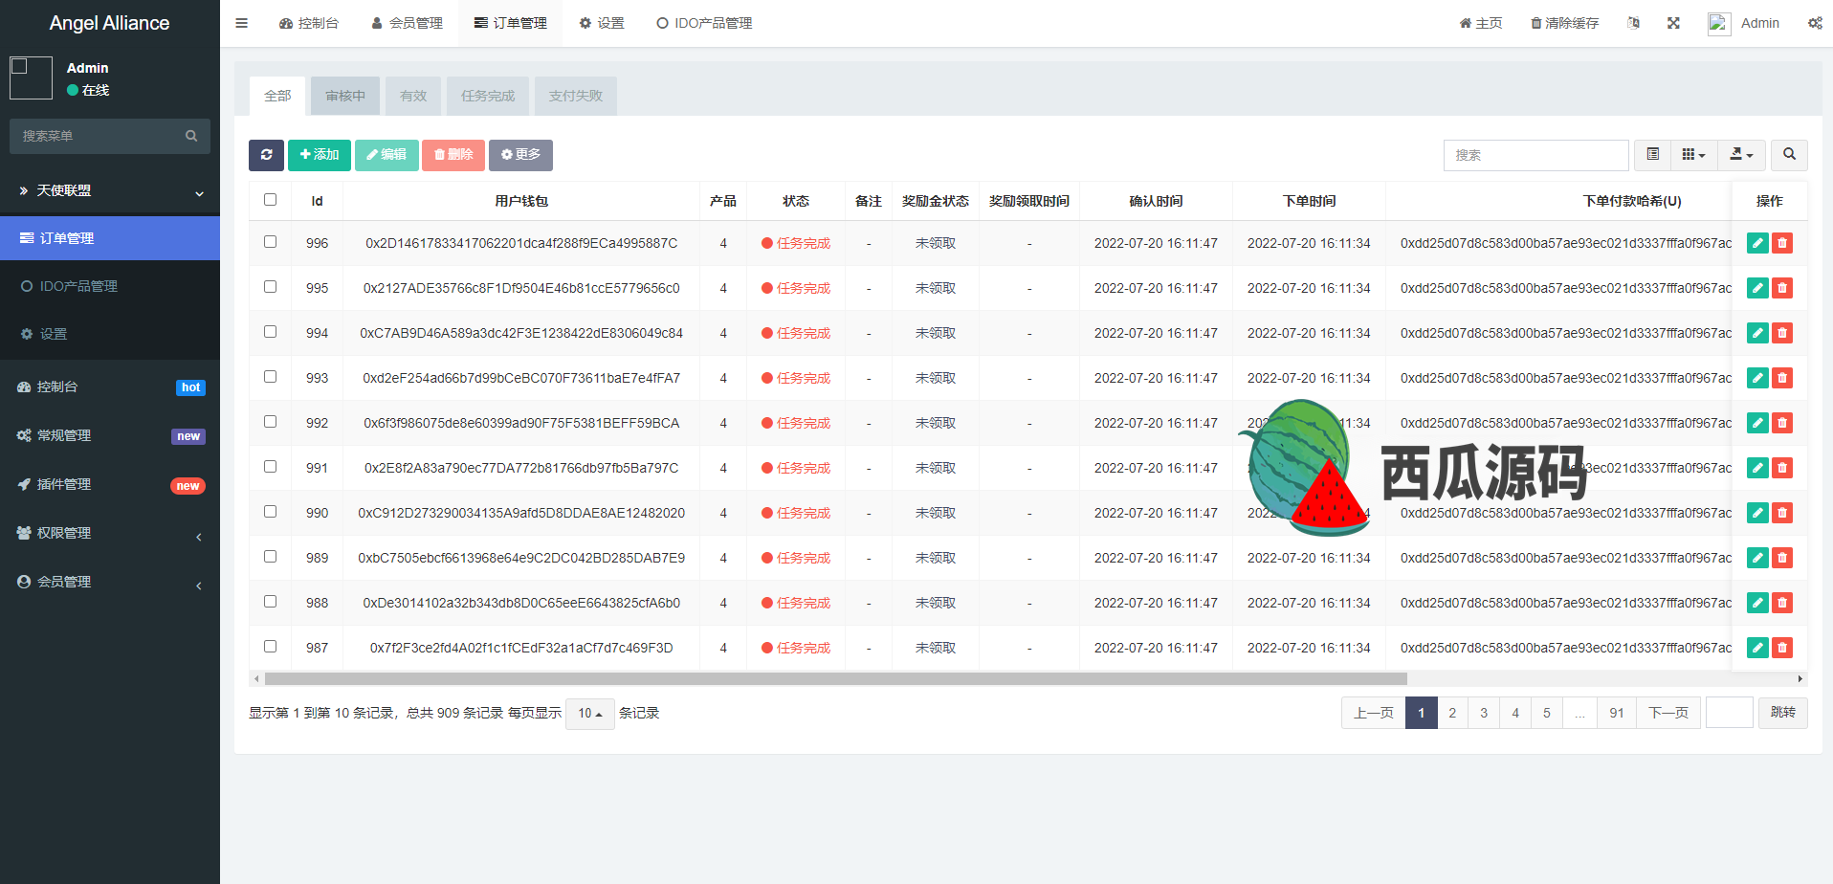The height and width of the screenshot is (884, 1833).
Task: Check the row checkbox for order 992
Action: tap(270, 422)
